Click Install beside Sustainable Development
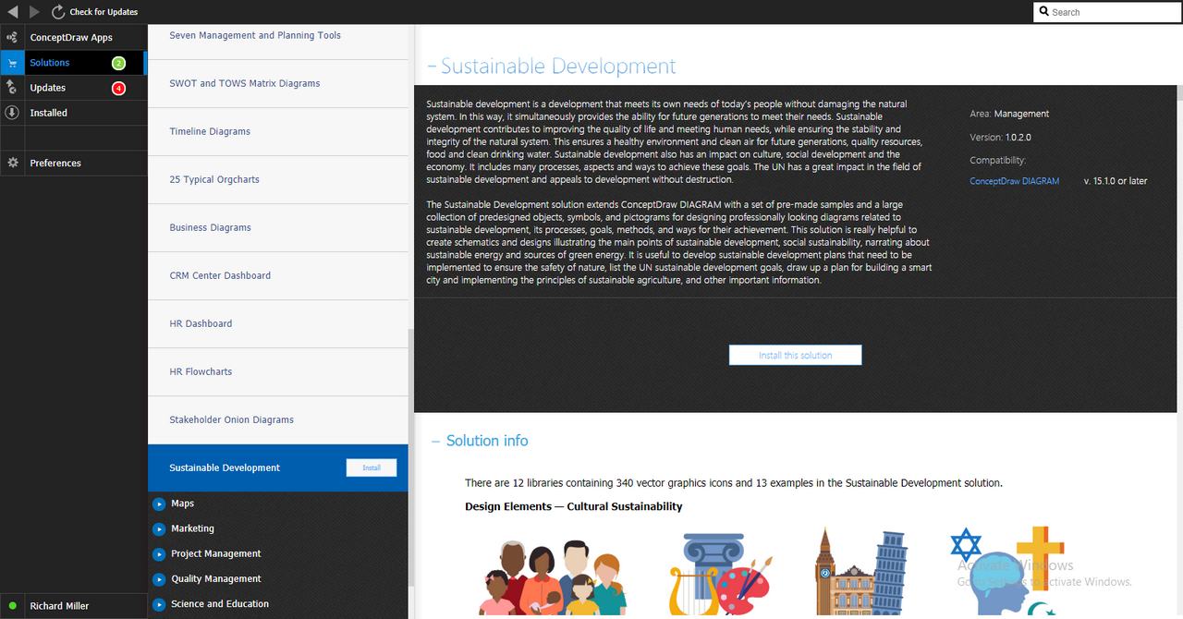The width and height of the screenshot is (1183, 619). tap(372, 467)
